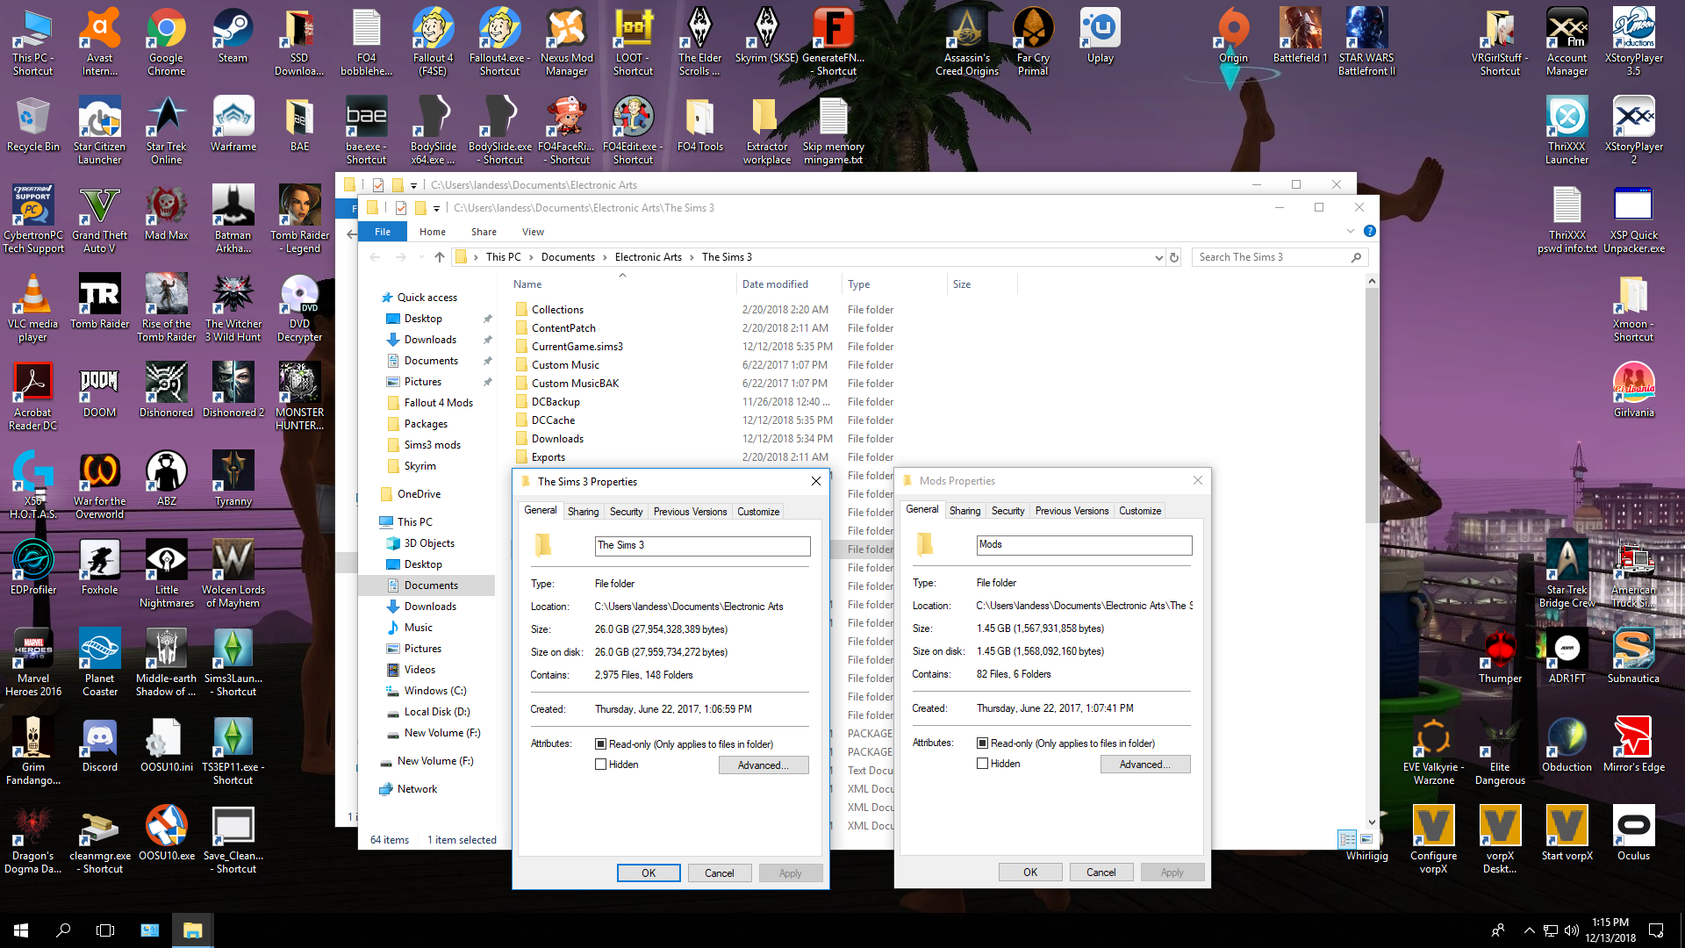Launch the Grand Theft Auto V icon
This screenshot has height=948, width=1685.
point(99,219)
